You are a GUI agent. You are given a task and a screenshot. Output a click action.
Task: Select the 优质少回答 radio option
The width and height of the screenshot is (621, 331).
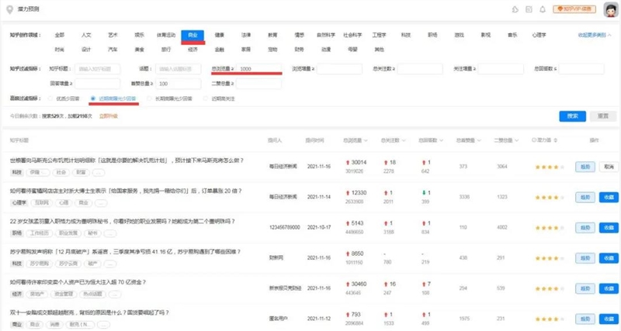pos(51,99)
